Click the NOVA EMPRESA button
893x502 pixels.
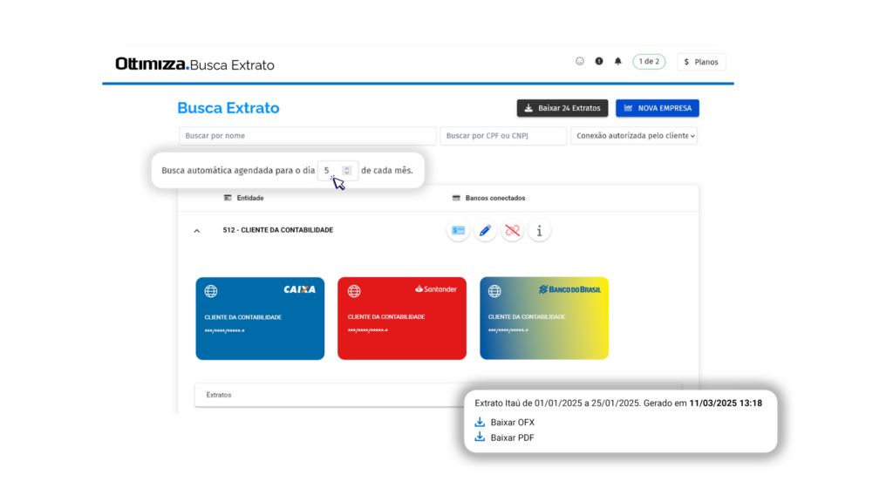pyautogui.click(x=657, y=108)
